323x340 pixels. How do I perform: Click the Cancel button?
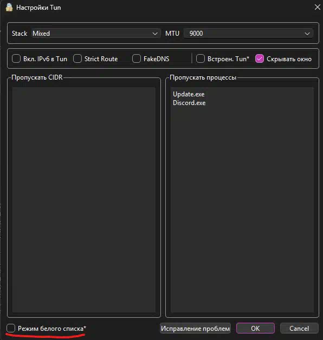pos(299,328)
